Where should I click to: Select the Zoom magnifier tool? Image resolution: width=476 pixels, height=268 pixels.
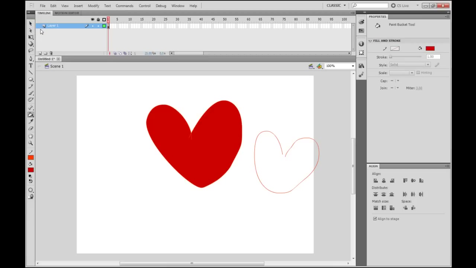pos(30,143)
